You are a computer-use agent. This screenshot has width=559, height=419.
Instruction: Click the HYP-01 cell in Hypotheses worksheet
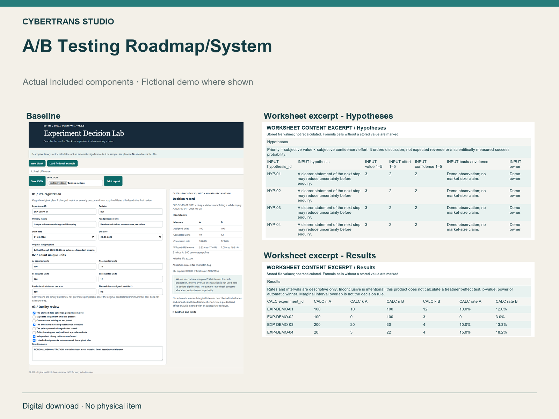tap(274, 174)
